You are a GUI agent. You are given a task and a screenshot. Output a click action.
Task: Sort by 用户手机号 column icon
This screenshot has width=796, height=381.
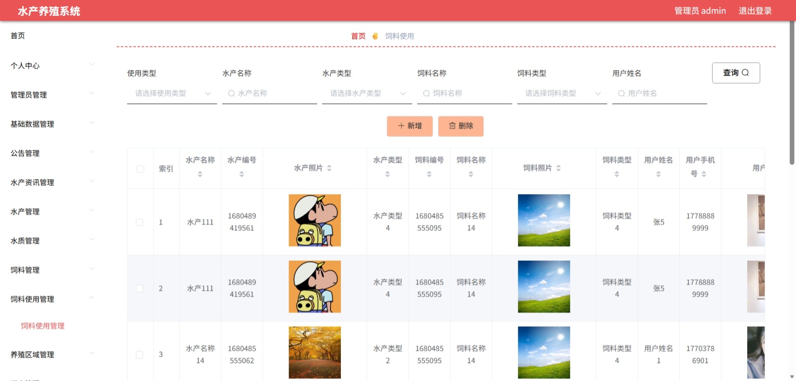tap(704, 174)
